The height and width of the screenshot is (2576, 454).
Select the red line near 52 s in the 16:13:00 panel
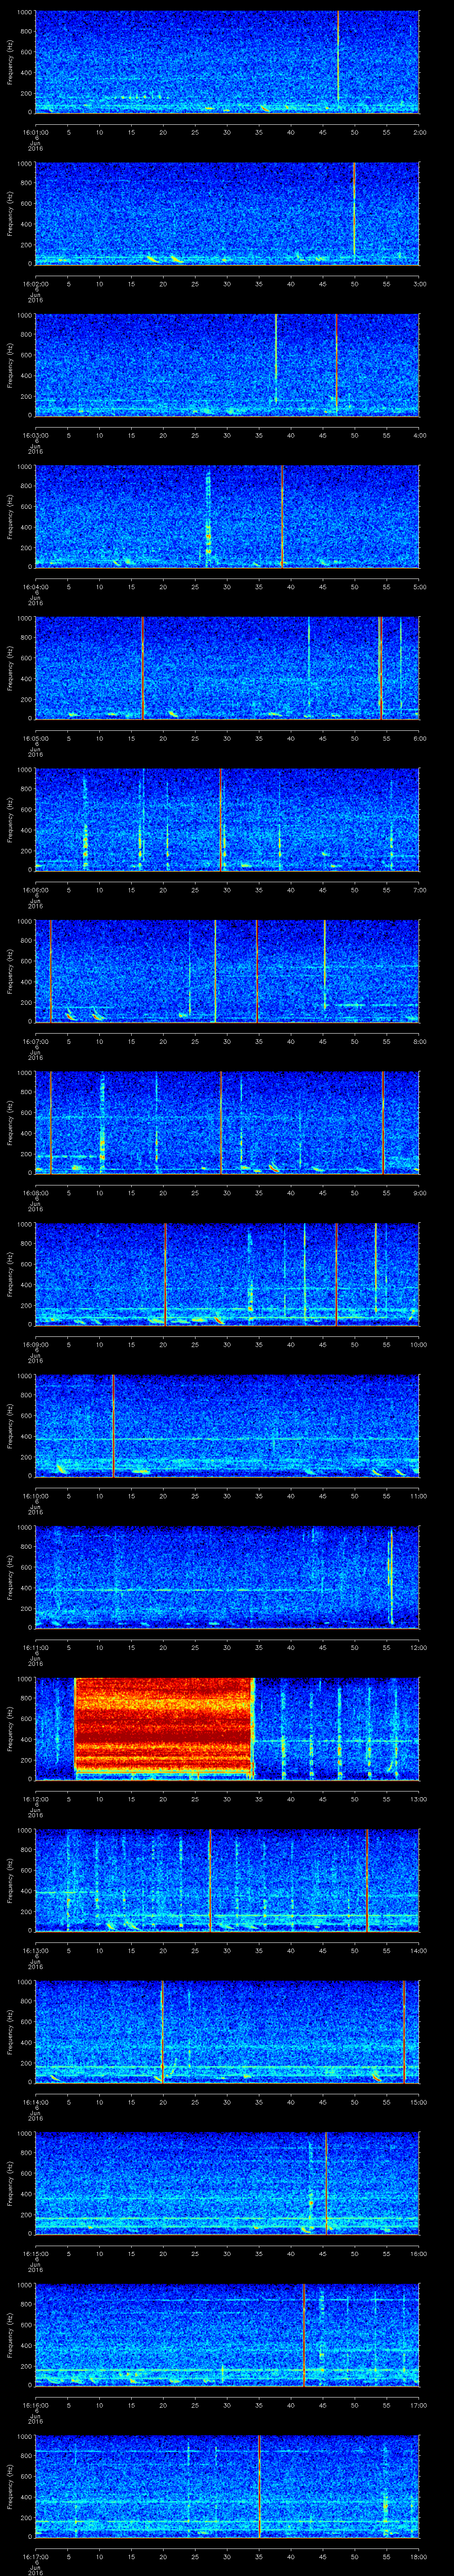tap(367, 1879)
